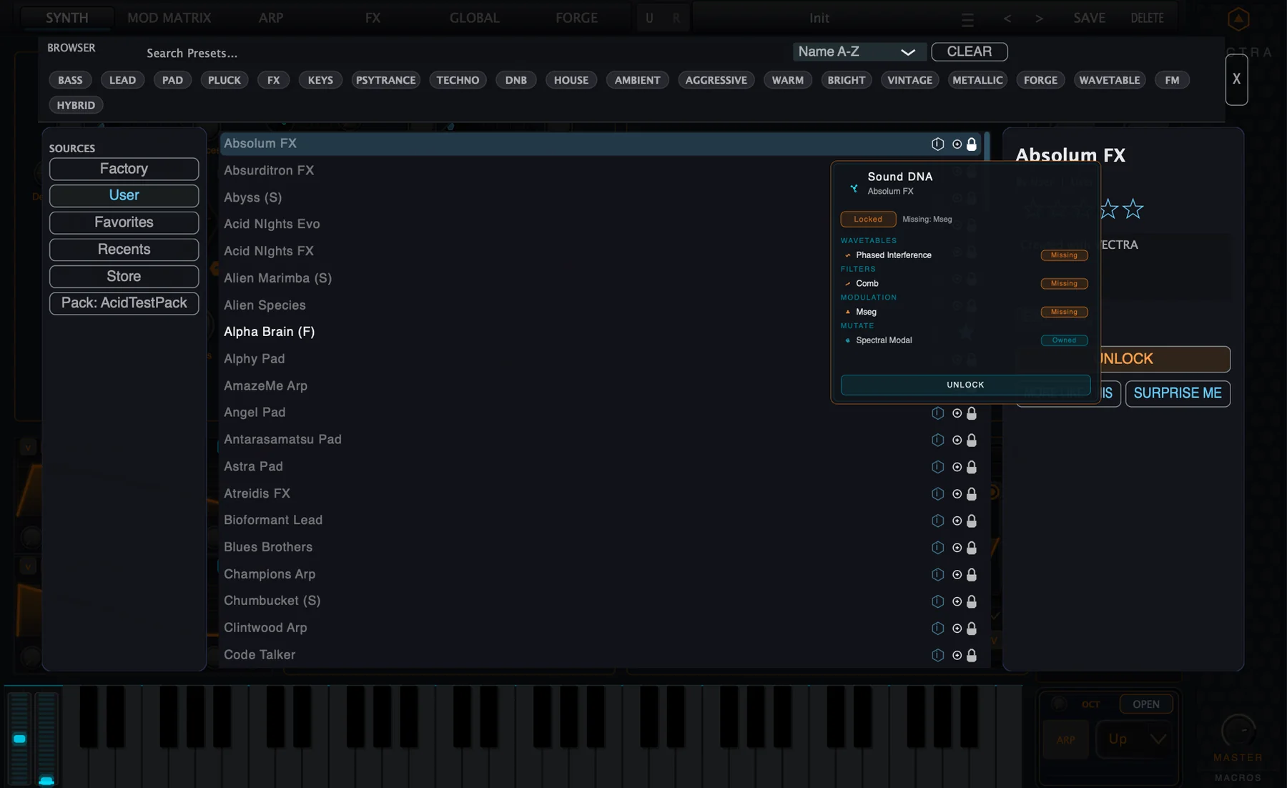Click the lock icon on Astra Pad row
Viewport: 1287px width, 788px height.
click(972, 467)
